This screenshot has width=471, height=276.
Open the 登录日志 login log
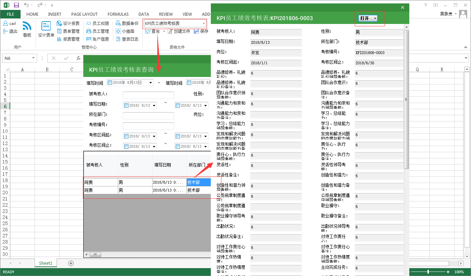[x=127, y=39]
